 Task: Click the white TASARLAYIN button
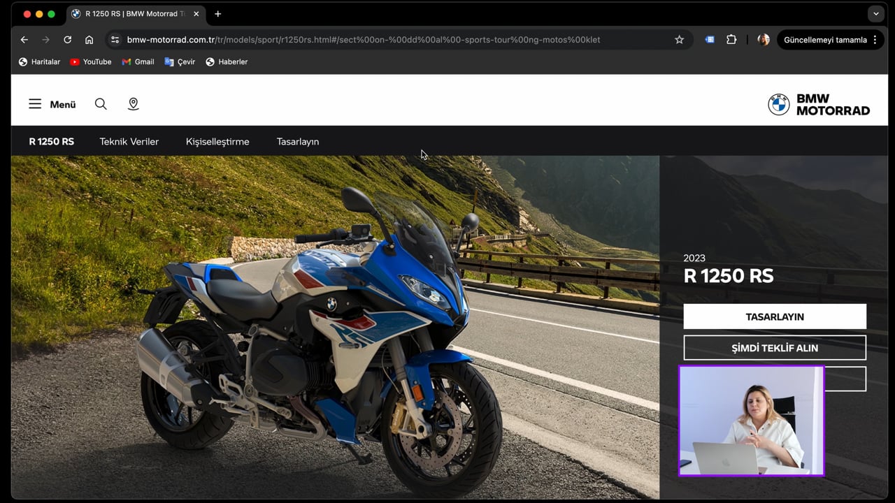click(775, 316)
